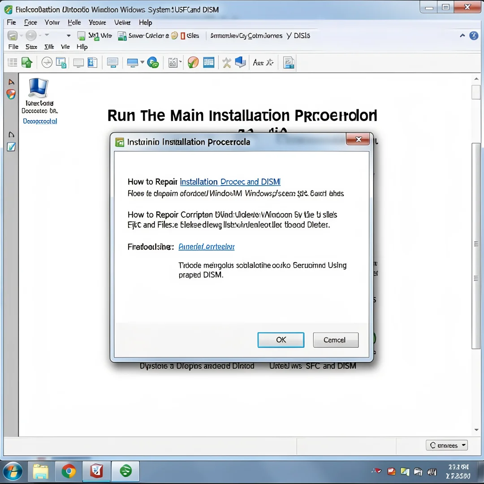Image resolution: width=484 pixels, height=484 pixels.
Task: Click the blue document icon in lower toolbar
Action: click(92, 63)
